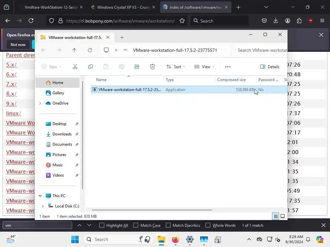Toggle the Details pane button
Image resolution: width=330 pixels, height=247 pixels.
pyautogui.click(x=270, y=67)
